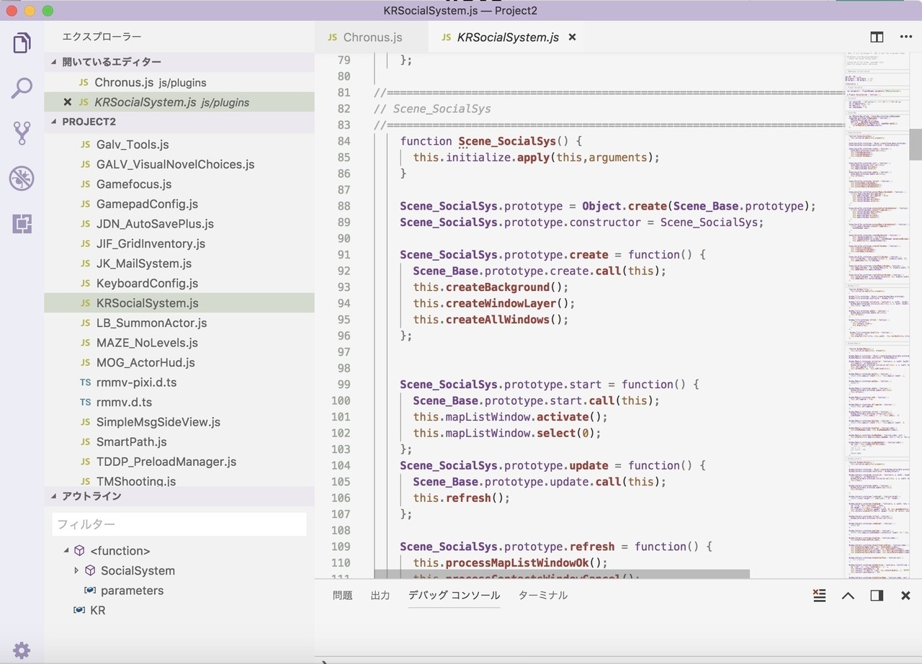Open the ターミナル panel tab
This screenshot has height=664, width=922.
[x=543, y=595]
